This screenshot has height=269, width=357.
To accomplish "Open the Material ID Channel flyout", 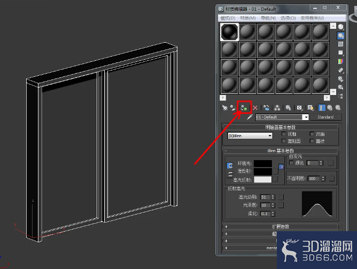I will pos(299,108).
